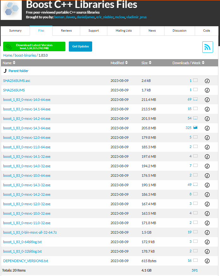Show info for boost_1_83_0-bin-msvc-all-32-64.7z

point(207,232)
